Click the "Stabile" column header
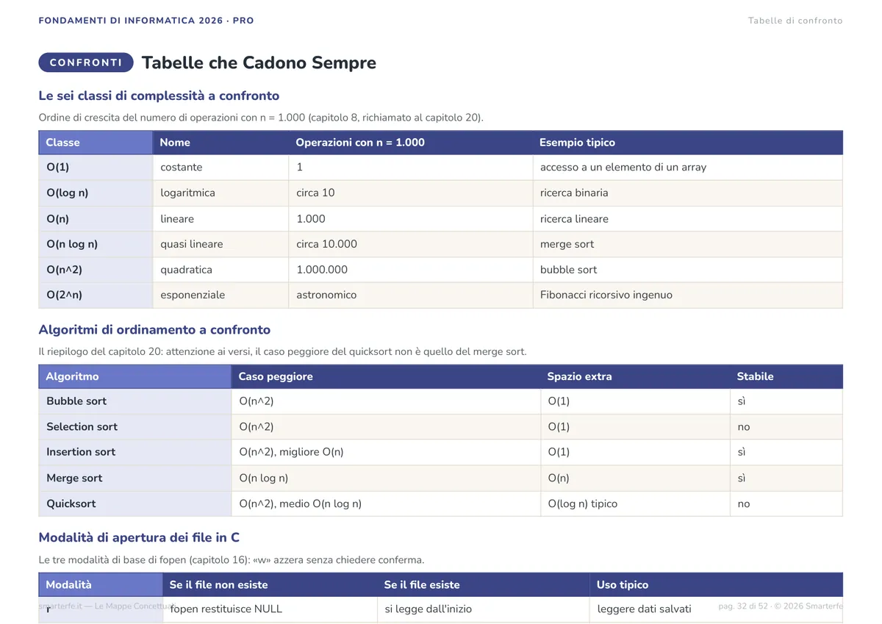The image size is (882, 624). pyautogui.click(x=786, y=377)
